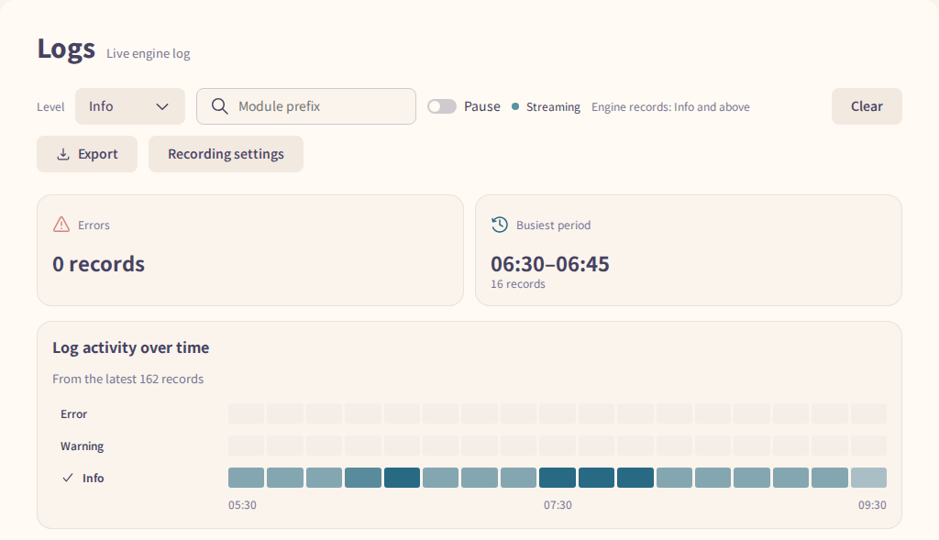Click the busiest period value 06:30–06:45

[550, 264]
